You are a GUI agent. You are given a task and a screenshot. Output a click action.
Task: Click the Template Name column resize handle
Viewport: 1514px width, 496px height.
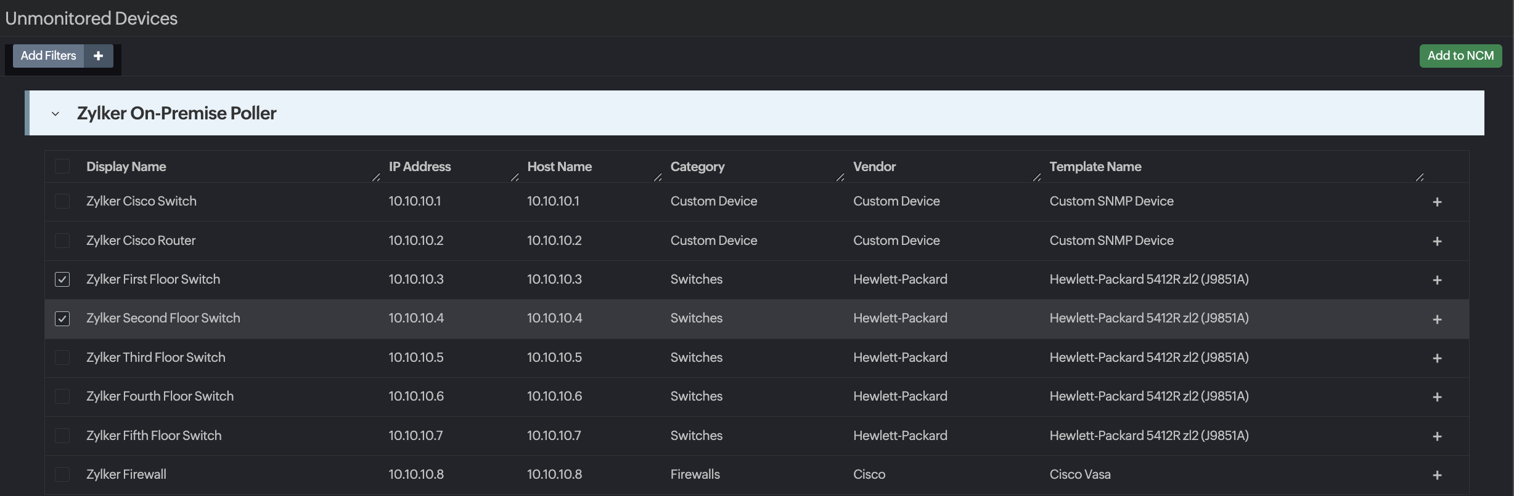click(x=1419, y=177)
